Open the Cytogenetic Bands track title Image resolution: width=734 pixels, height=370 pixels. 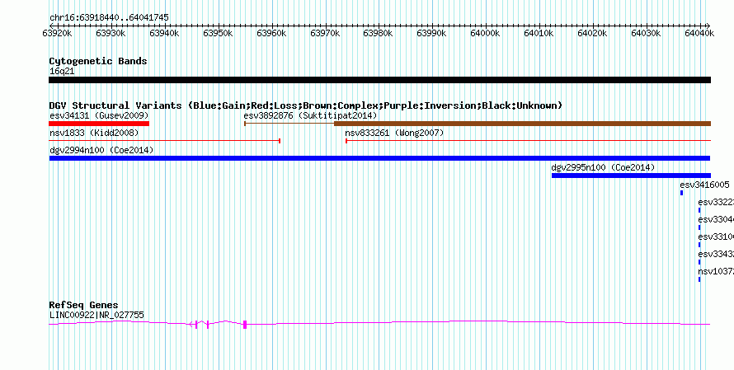coord(98,61)
